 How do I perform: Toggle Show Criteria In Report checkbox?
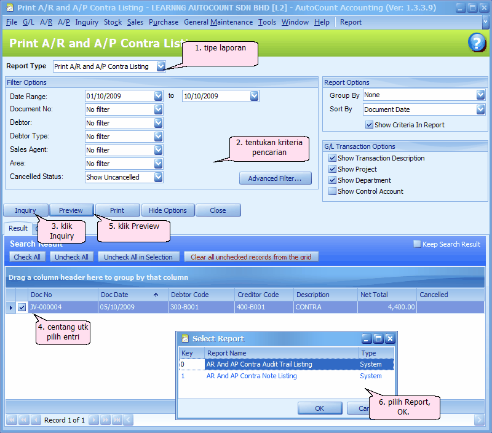pos(369,125)
